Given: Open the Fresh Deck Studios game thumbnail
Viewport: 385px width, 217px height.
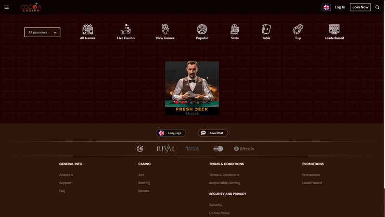Looking at the screenshot, I should (x=192, y=88).
